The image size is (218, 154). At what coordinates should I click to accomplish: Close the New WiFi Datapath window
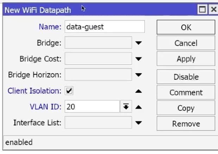click(213, 9)
